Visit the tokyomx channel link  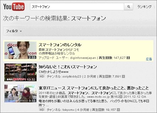coord(68,110)
